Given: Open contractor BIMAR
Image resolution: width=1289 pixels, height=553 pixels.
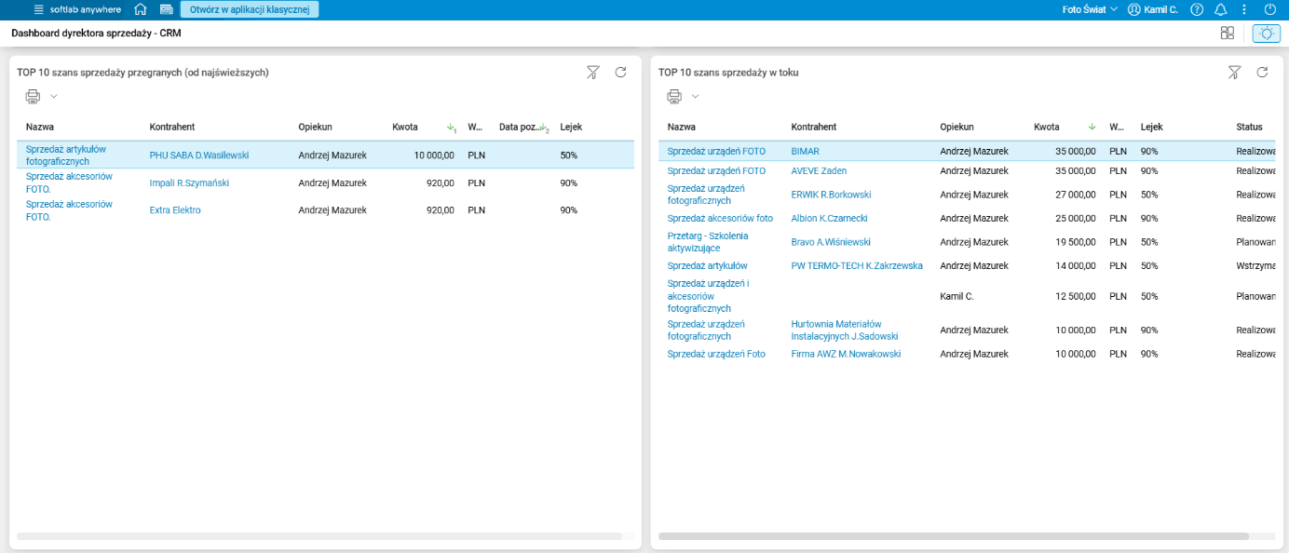Looking at the screenshot, I should click(805, 151).
